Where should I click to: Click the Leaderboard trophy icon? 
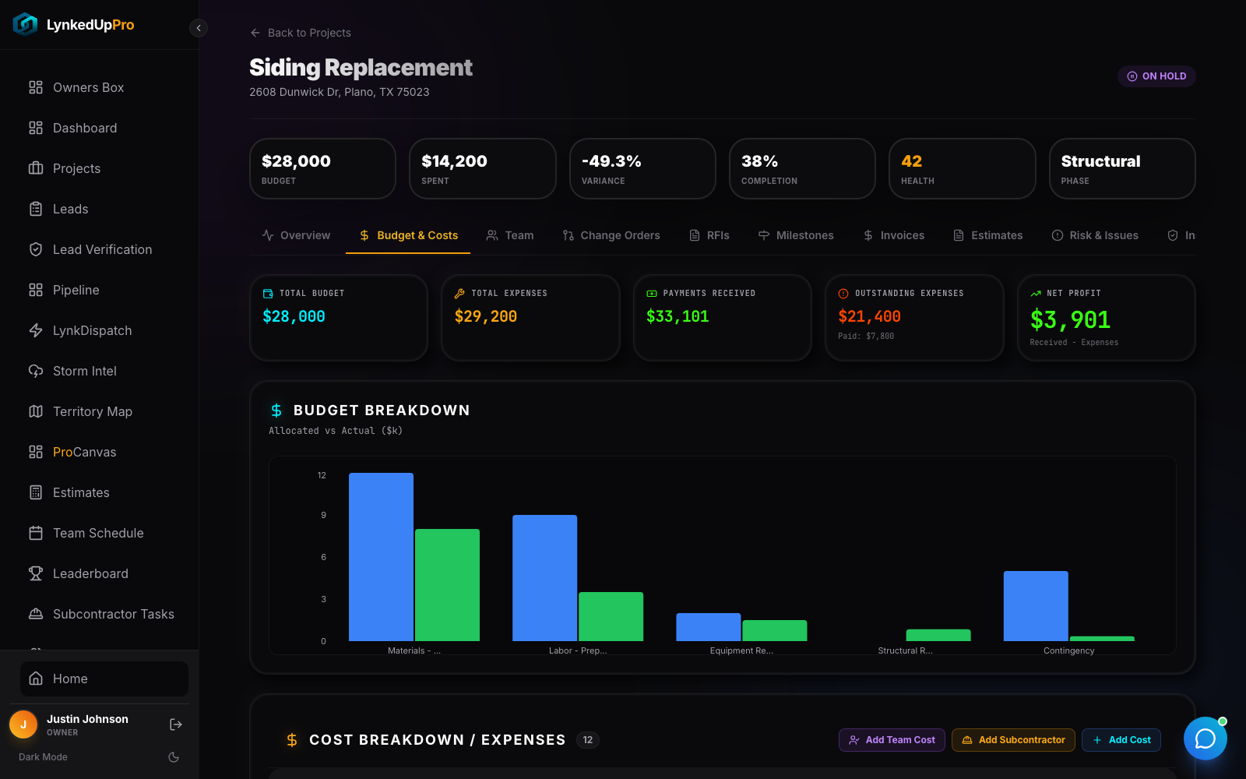click(x=36, y=573)
